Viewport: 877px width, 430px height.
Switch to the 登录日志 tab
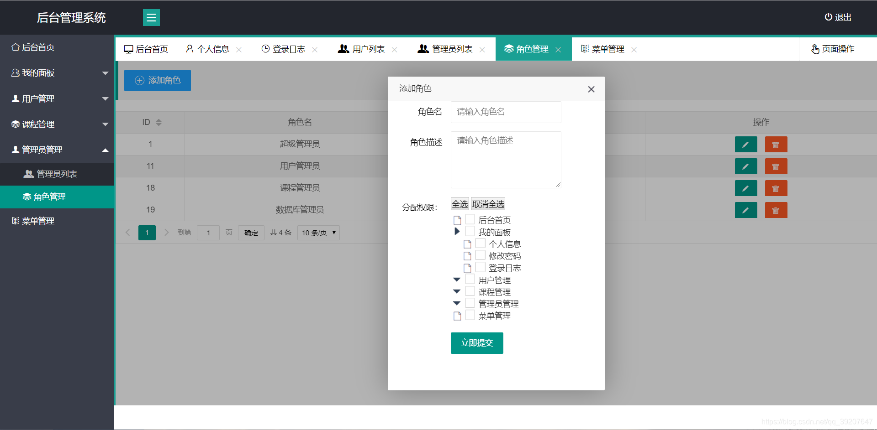(x=288, y=49)
